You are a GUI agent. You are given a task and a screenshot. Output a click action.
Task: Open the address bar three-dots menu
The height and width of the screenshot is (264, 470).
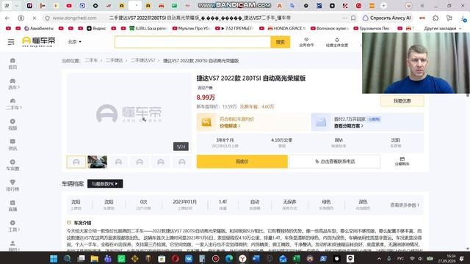coord(344,18)
